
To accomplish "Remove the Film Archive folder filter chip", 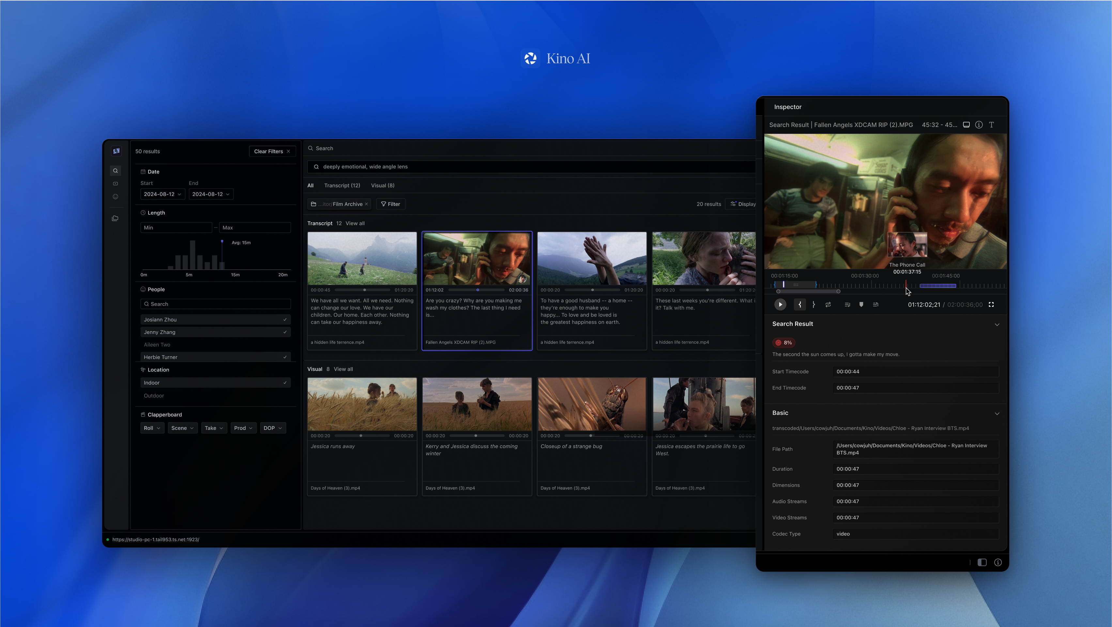I will (x=366, y=204).
